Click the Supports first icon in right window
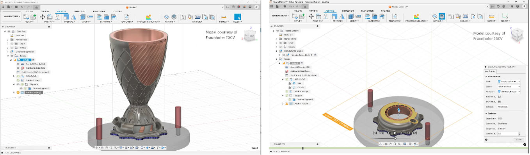The height and width of the screenshot is (155, 530). pyautogui.click(x=368, y=16)
